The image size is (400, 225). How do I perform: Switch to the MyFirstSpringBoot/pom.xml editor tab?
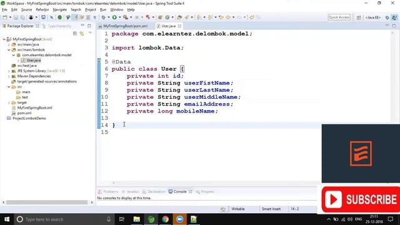pos(125,26)
